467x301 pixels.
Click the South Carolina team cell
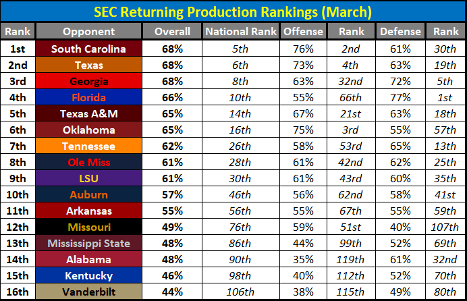coord(88,49)
